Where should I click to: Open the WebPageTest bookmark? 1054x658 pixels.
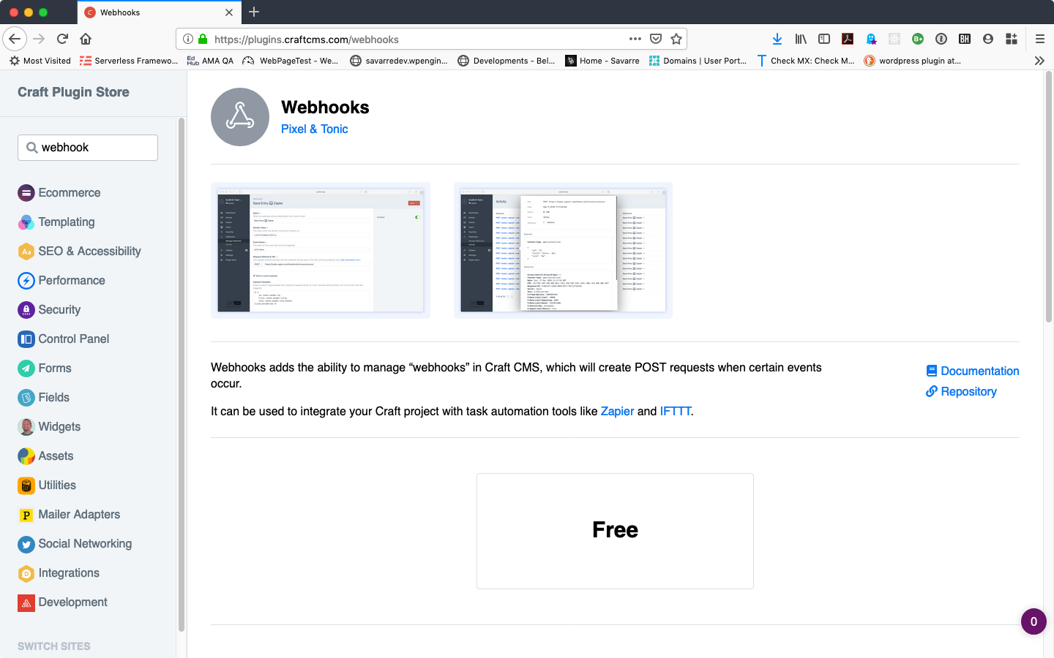click(x=291, y=61)
